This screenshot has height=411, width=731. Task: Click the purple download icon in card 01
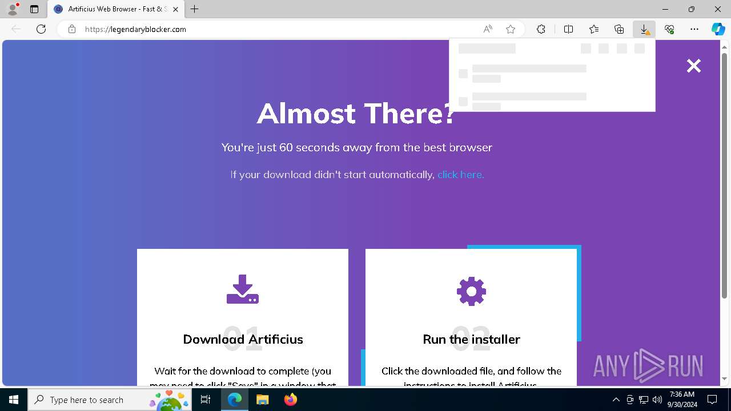pos(243,289)
